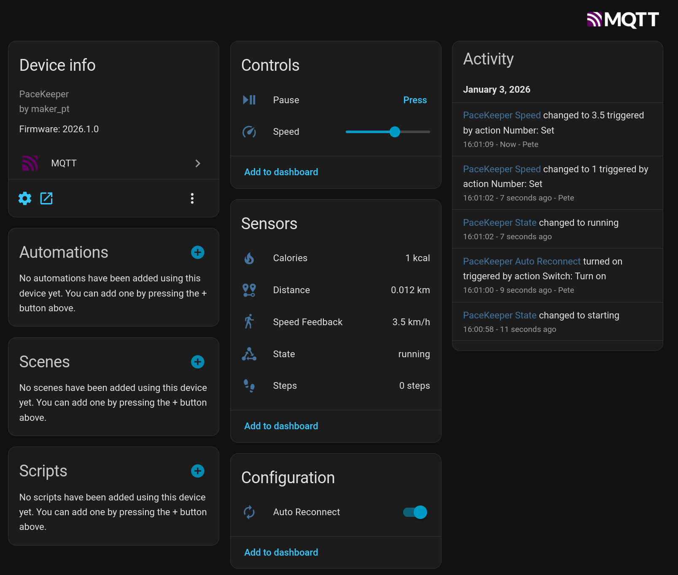Screen dimensions: 678x575
Task: Open PaceKeeper Auto Reconnect activity link
Action: coord(522,262)
